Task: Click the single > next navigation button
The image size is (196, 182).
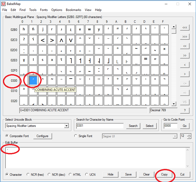Action: (185, 74)
